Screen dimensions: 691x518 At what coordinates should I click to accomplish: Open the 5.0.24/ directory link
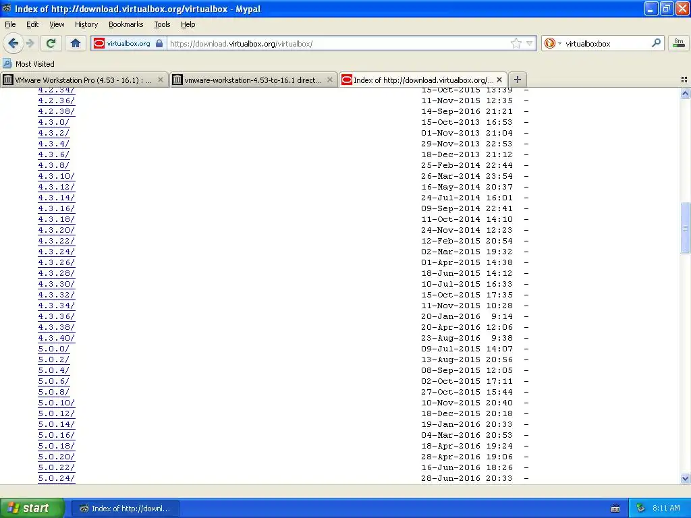[x=57, y=478]
